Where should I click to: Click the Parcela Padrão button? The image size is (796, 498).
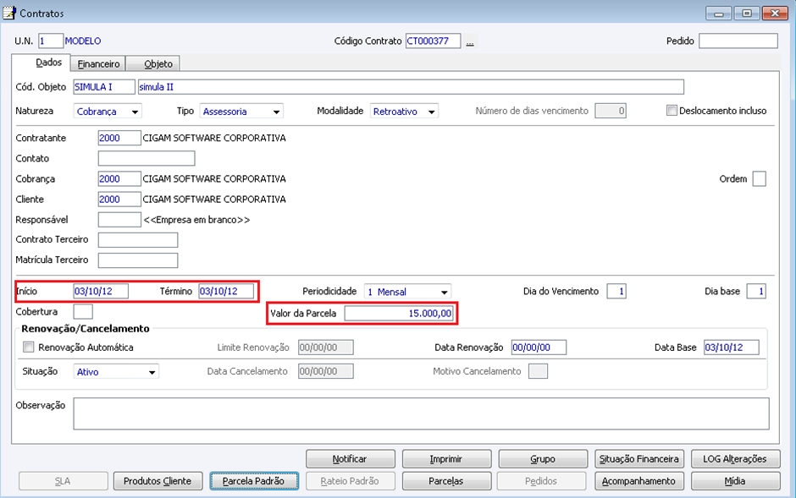(254, 481)
